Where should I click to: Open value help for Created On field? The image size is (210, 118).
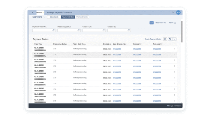coord(103,30)
